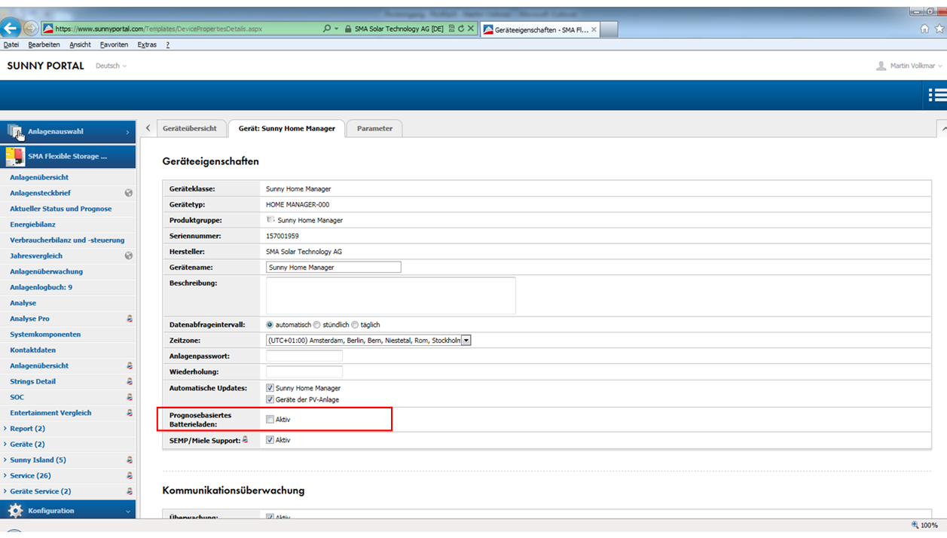
Task: Open the browser Favorites star icon
Action: click(939, 29)
